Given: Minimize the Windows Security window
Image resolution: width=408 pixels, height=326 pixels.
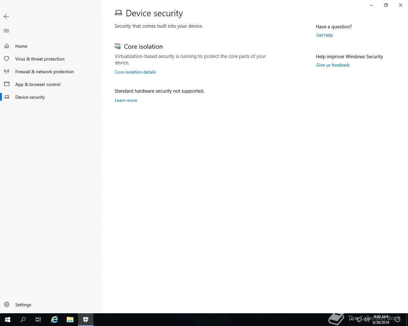Looking at the screenshot, I should (x=371, y=5).
